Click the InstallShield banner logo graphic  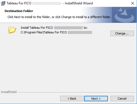(x=124, y=15)
